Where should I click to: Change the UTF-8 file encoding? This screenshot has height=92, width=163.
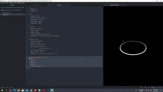[145, 87]
